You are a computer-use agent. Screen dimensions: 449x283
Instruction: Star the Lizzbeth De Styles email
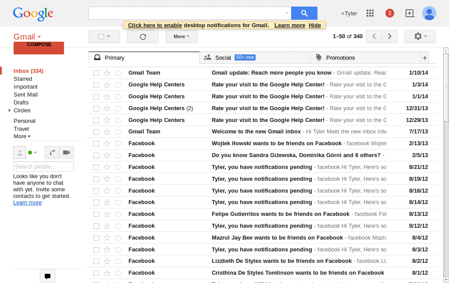[x=107, y=261]
